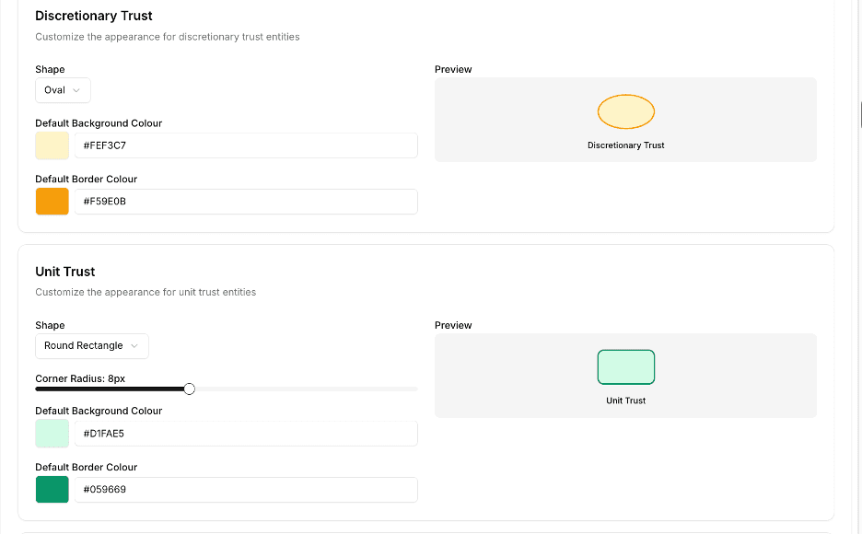Image resolution: width=862 pixels, height=534 pixels.
Task: Click the Corner Radius slider handle
Action: (x=190, y=389)
